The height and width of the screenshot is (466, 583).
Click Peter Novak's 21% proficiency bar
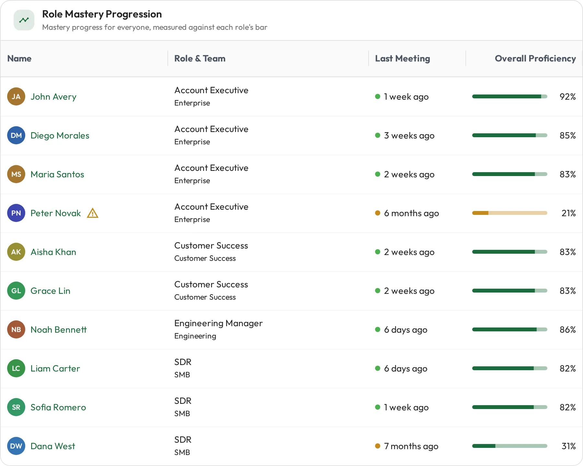click(x=510, y=213)
